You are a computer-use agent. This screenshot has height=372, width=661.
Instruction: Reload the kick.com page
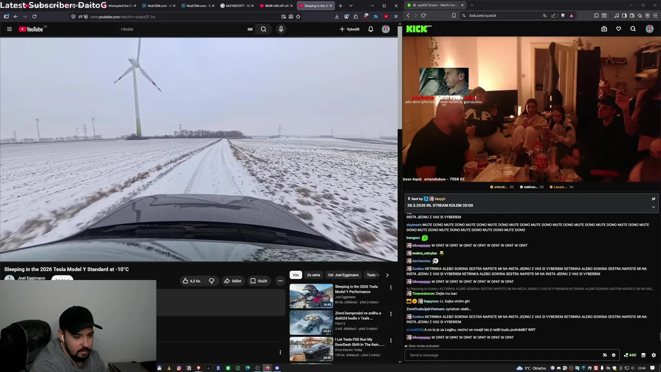[423, 16]
